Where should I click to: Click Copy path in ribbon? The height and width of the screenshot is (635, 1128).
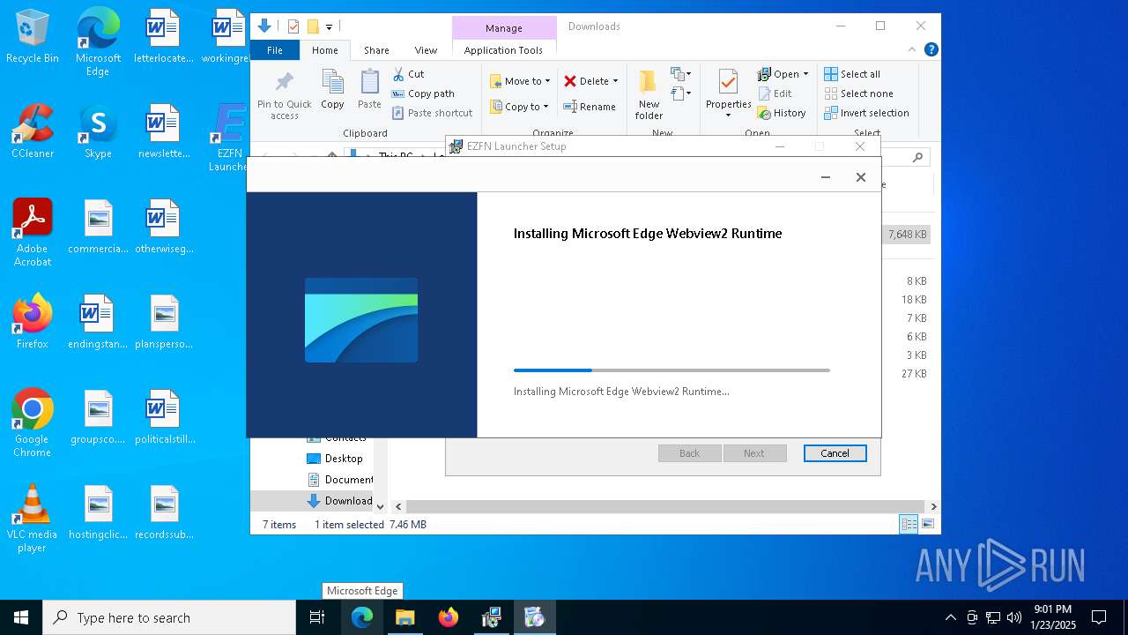click(x=423, y=93)
